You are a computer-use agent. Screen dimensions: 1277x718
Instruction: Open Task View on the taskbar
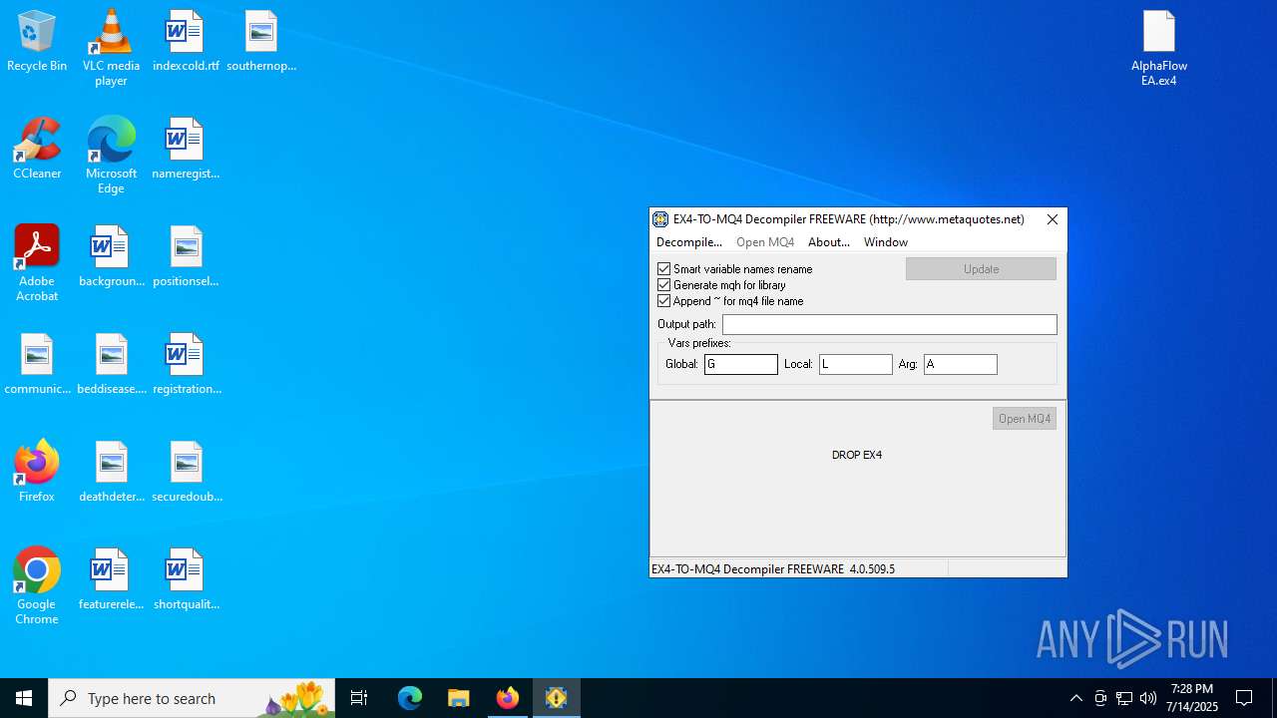click(359, 698)
